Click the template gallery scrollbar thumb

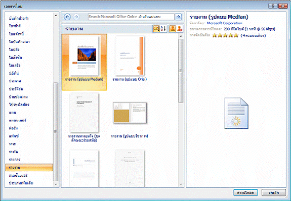coord(181,71)
